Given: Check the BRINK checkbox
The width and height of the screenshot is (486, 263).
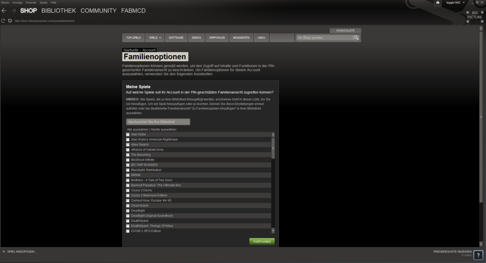Looking at the screenshot, I should coord(128,175).
